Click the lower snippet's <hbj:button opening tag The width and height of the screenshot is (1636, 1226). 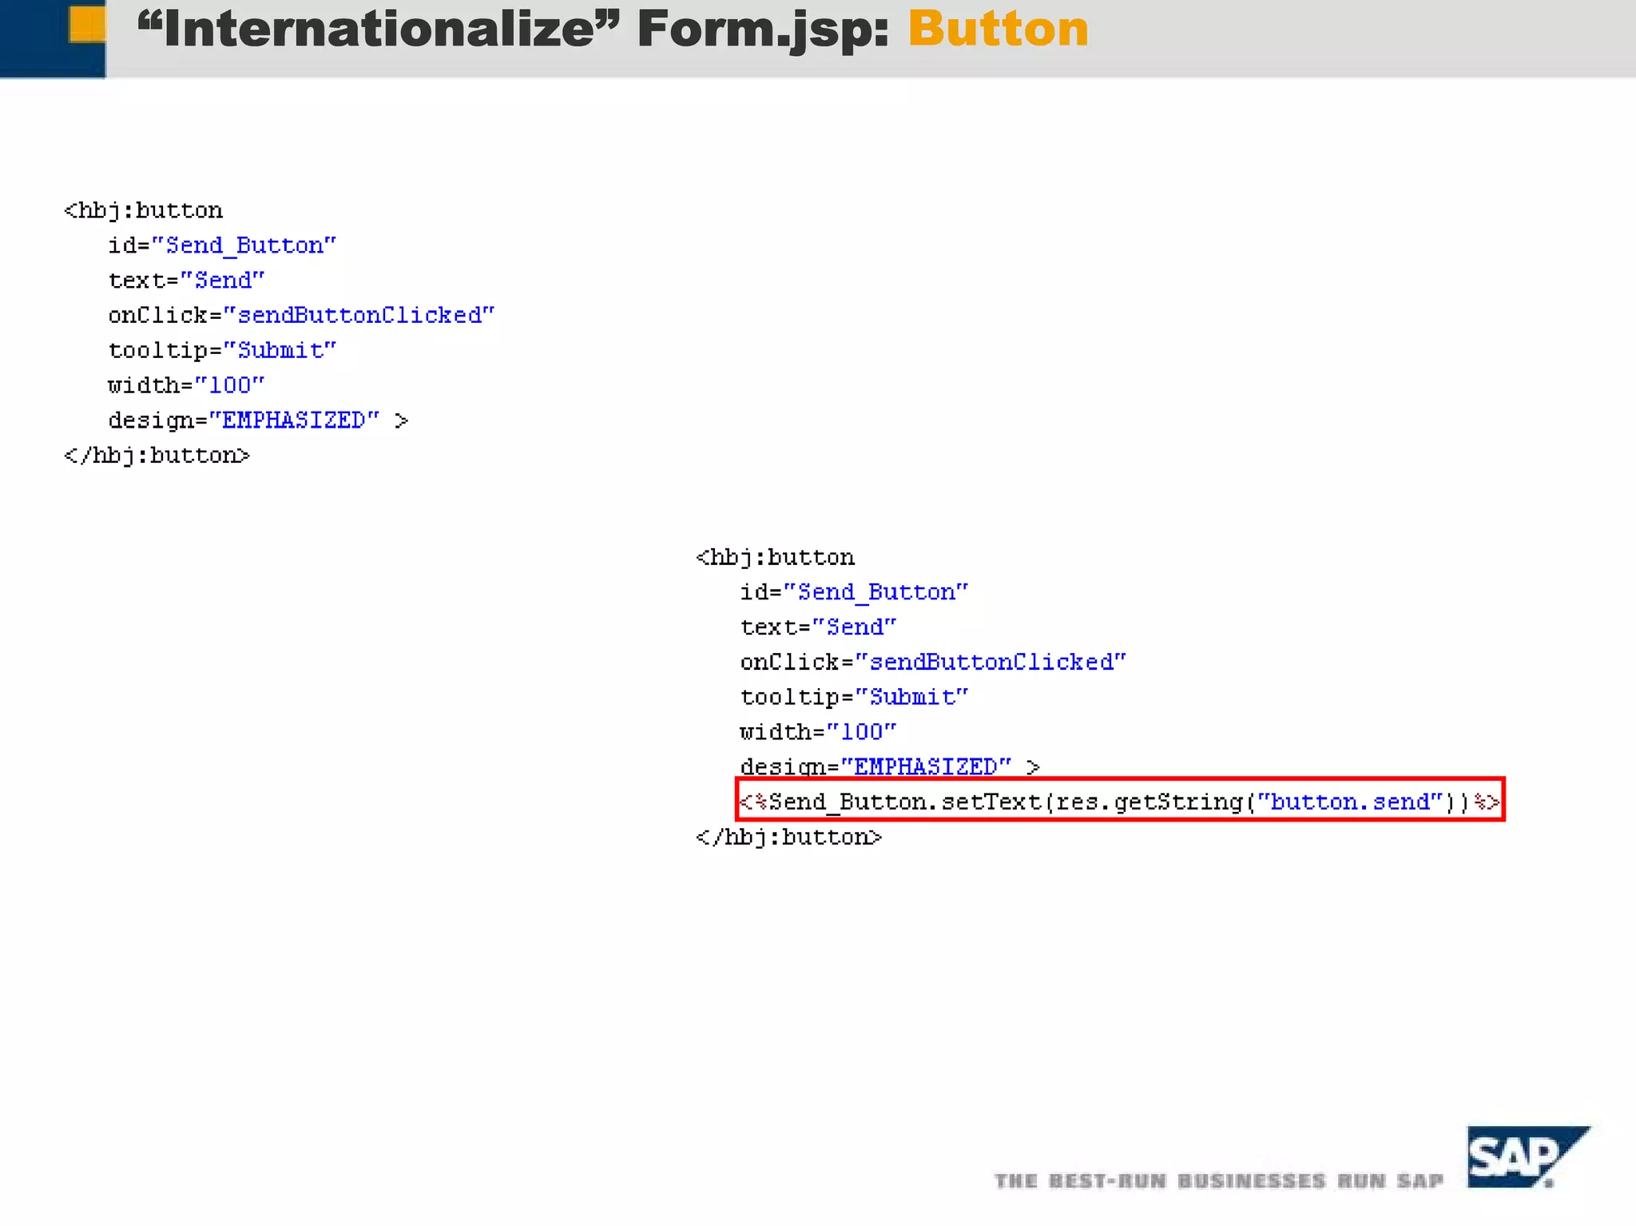pos(776,558)
